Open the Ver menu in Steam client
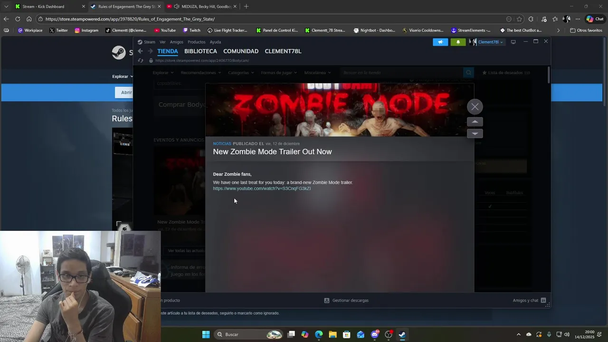The width and height of the screenshot is (608, 342). [x=162, y=42]
